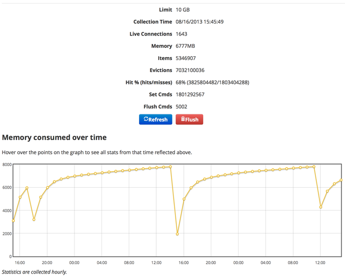This screenshot has height=277, width=345.
Task: Click the trash can icon on Flush
Action: [182, 119]
